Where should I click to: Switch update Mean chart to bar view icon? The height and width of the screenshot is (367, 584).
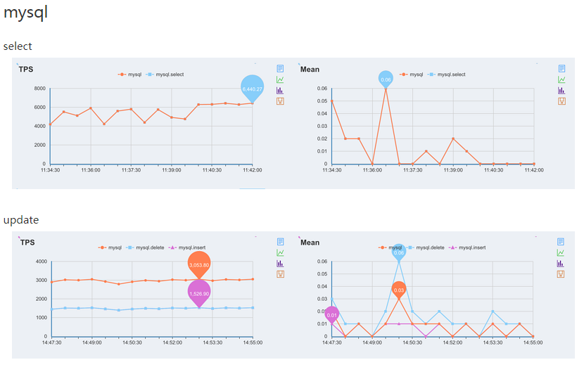pos(561,264)
